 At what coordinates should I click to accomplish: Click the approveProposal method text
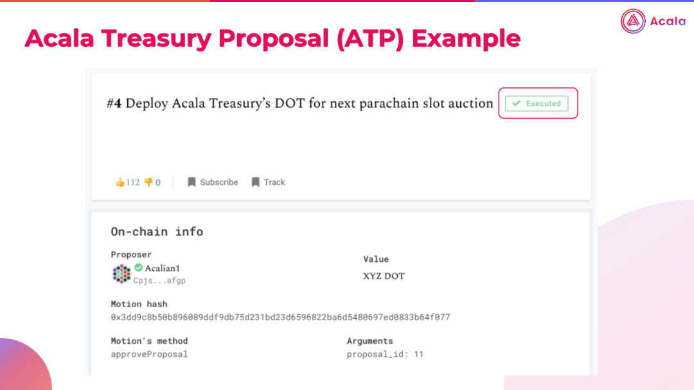click(149, 354)
